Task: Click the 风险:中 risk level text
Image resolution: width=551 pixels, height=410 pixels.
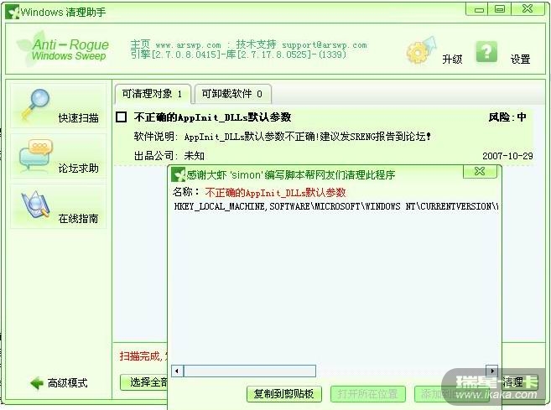Action: (507, 117)
